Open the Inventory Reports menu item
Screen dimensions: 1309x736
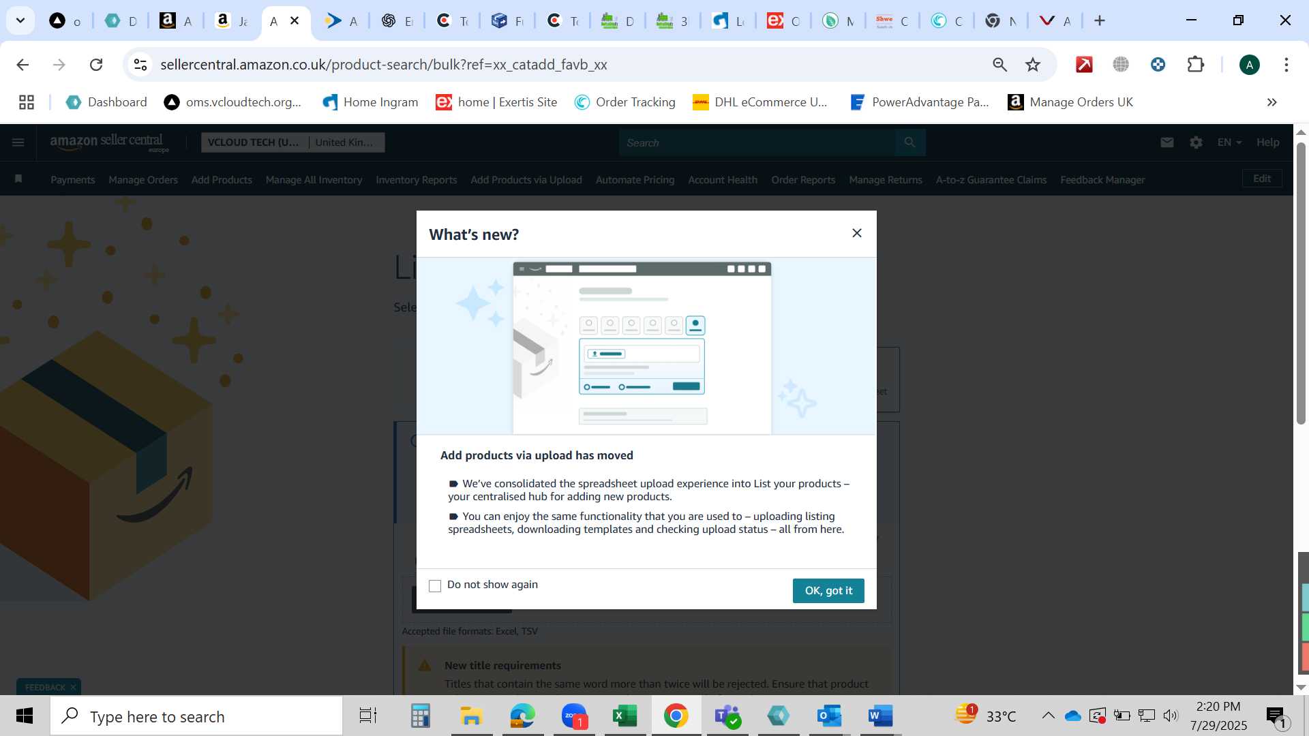(x=416, y=180)
